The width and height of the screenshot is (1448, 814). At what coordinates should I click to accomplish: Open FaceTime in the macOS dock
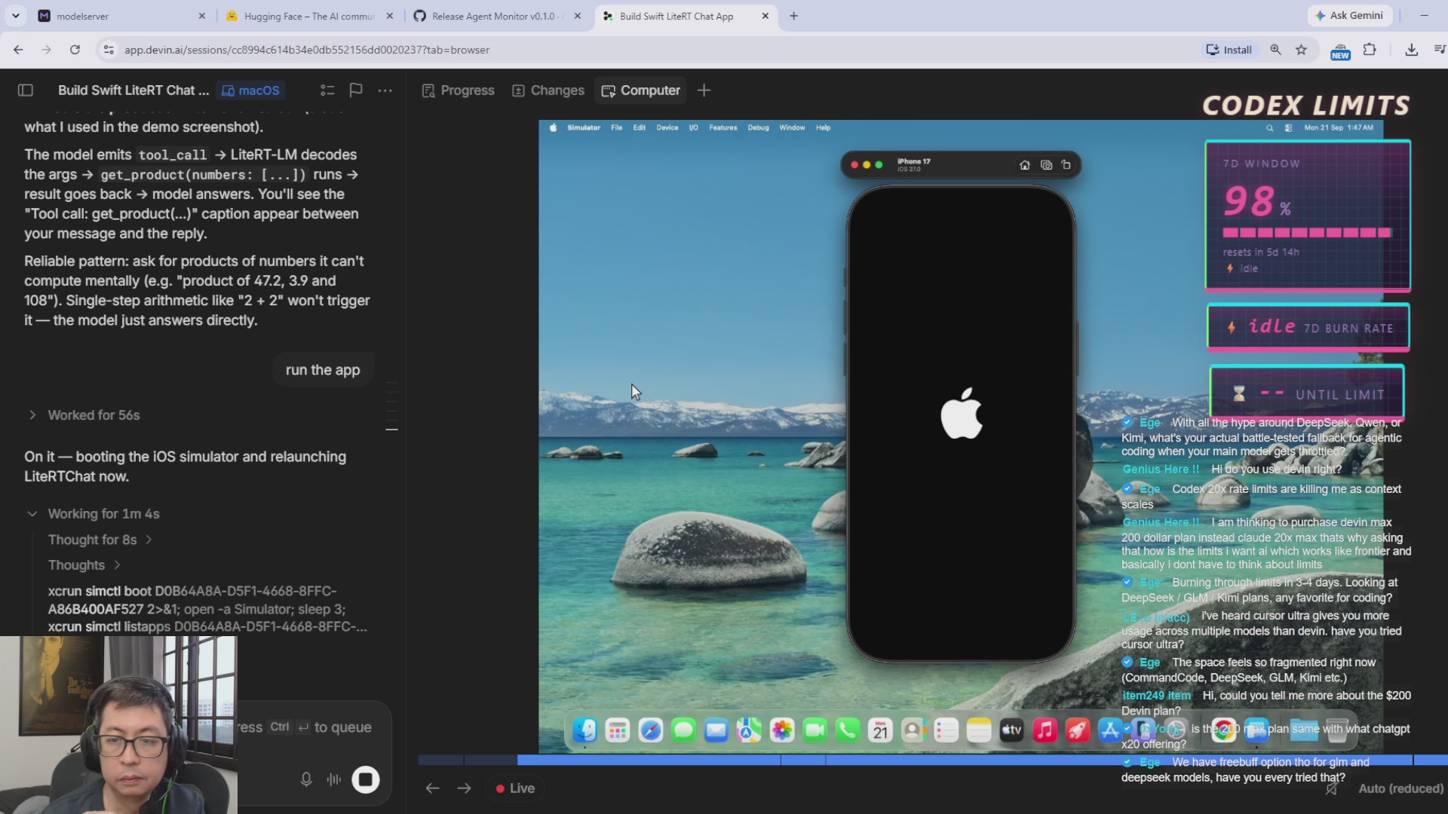coord(814,730)
